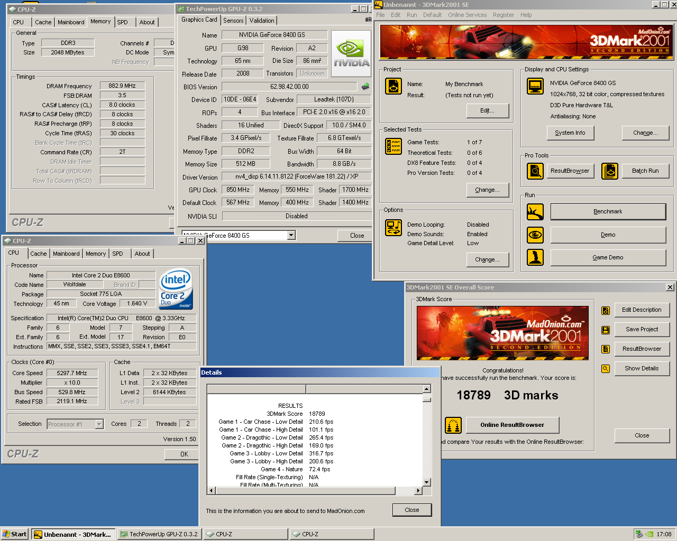Screen dimensions: 677x541
Task: Click Close in the Details dialog
Action: pyautogui.click(x=412, y=510)
